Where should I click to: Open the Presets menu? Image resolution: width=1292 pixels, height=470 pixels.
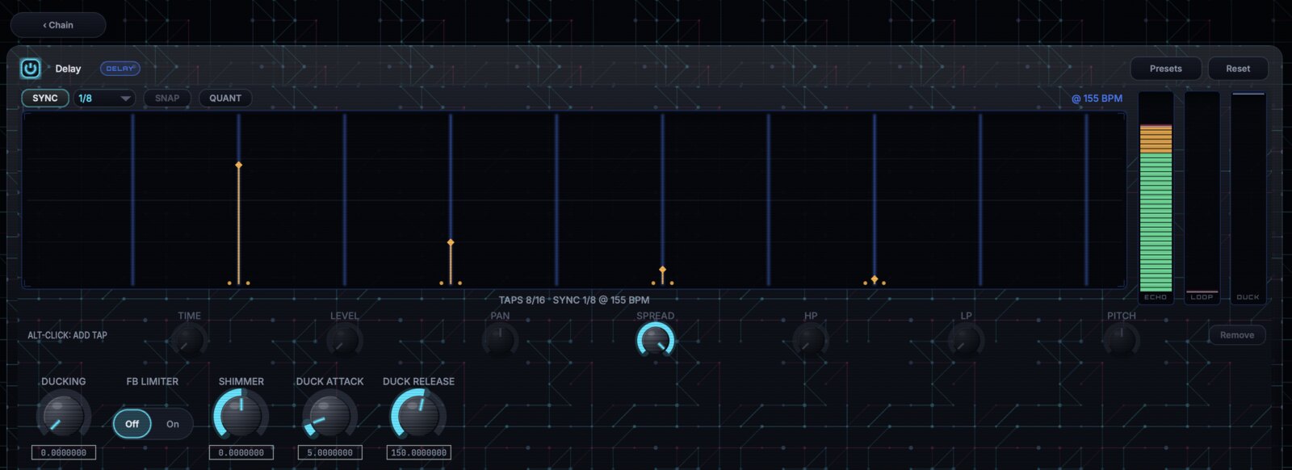pos(1165,69)
